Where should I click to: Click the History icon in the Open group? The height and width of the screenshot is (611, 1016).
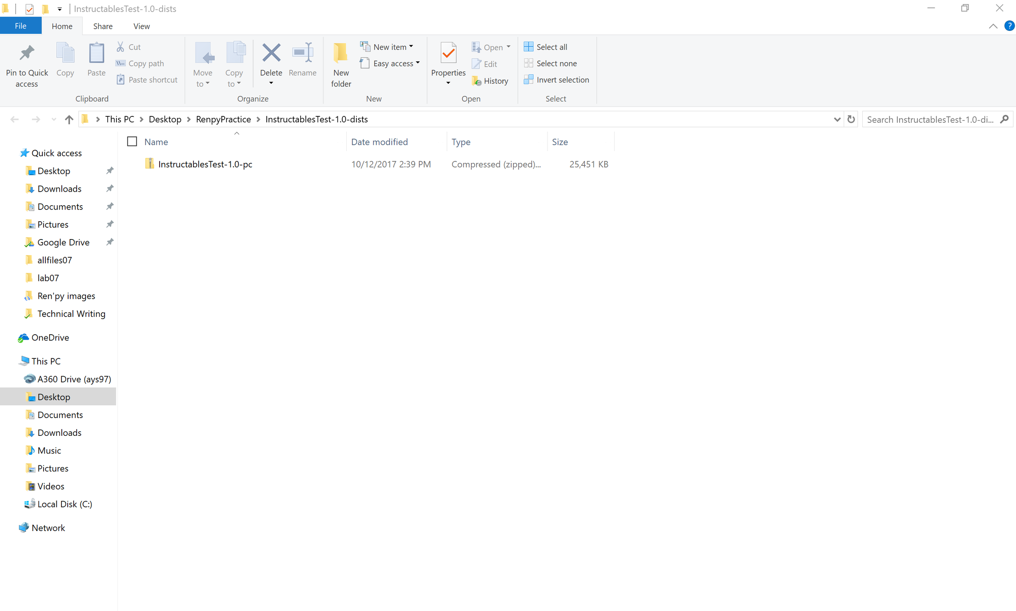[x=477, y=81]
